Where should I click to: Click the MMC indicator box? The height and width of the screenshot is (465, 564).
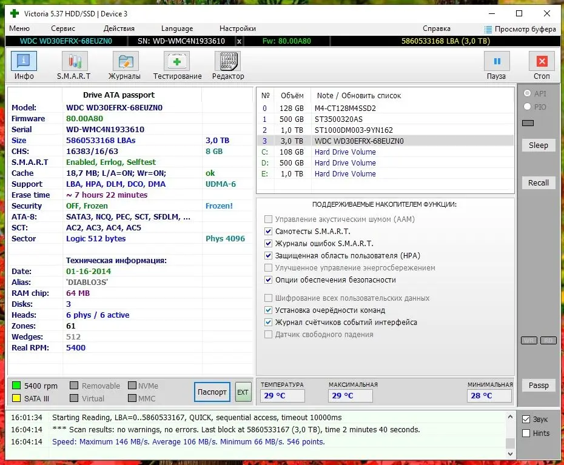[x=132, y=398]
